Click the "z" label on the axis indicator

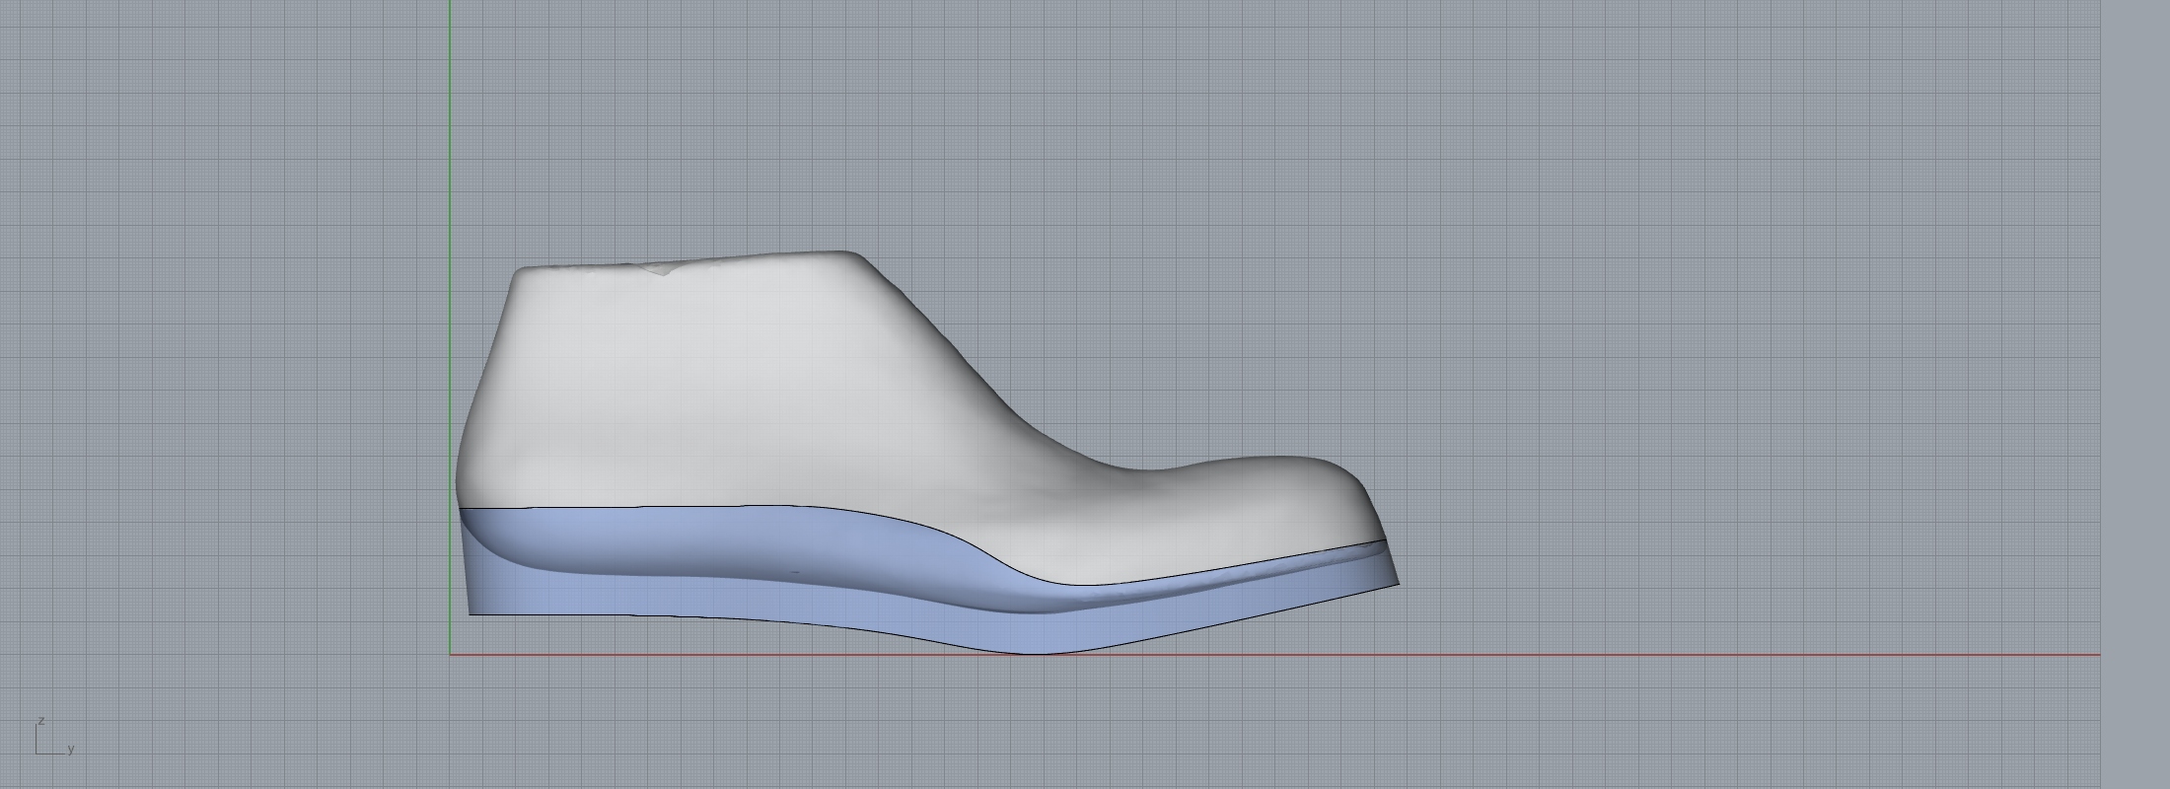(41, 721)
